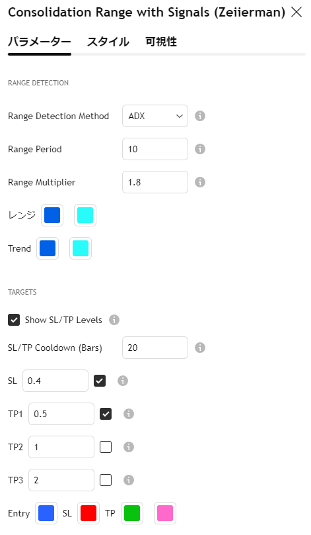Image resolution: width=311 pixels, height=535 pixels.
Task: Open Range Detection Method ADX dropdown
Action: [155, 116]
